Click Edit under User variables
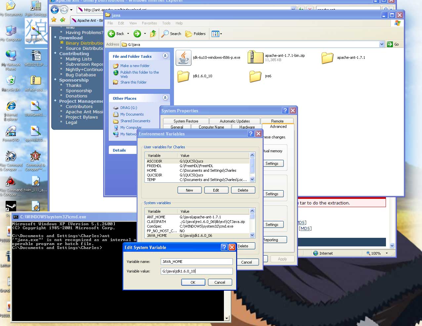This screenshot has width=422, height=326. tap(216, 190)
